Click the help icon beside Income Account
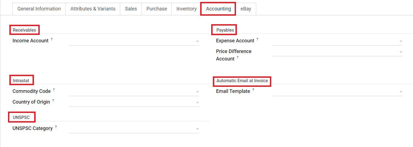 coord(52,39)
